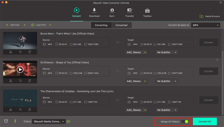224x127 pixels.
Task: Click the schedule alarm clock icon
Action: 6,121
